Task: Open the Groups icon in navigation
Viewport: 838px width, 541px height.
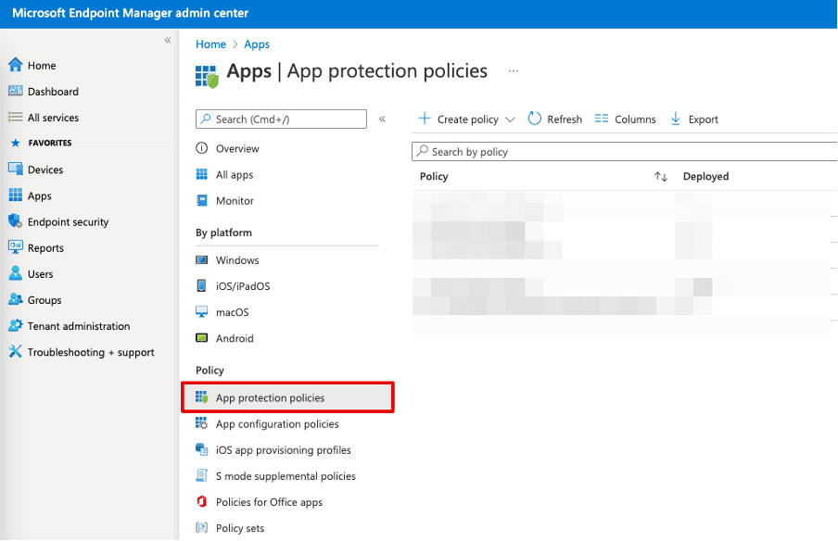Action: (15, 300)
